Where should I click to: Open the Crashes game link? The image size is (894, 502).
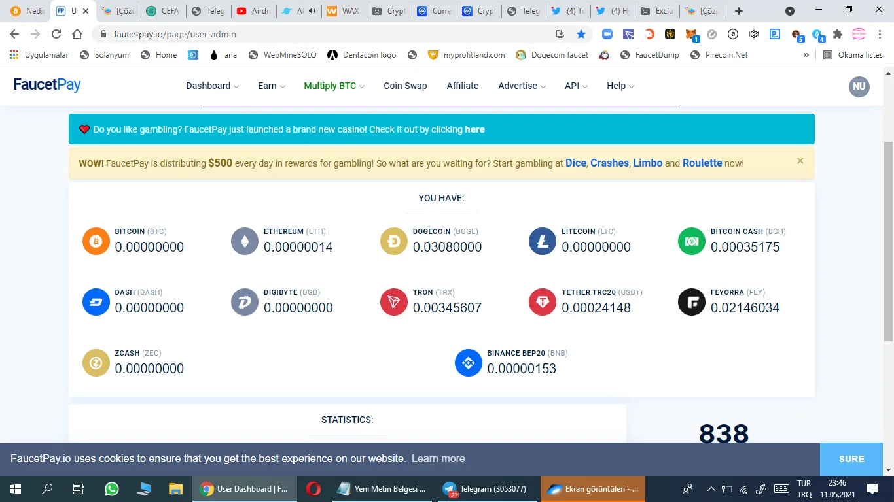coord(609,163)
